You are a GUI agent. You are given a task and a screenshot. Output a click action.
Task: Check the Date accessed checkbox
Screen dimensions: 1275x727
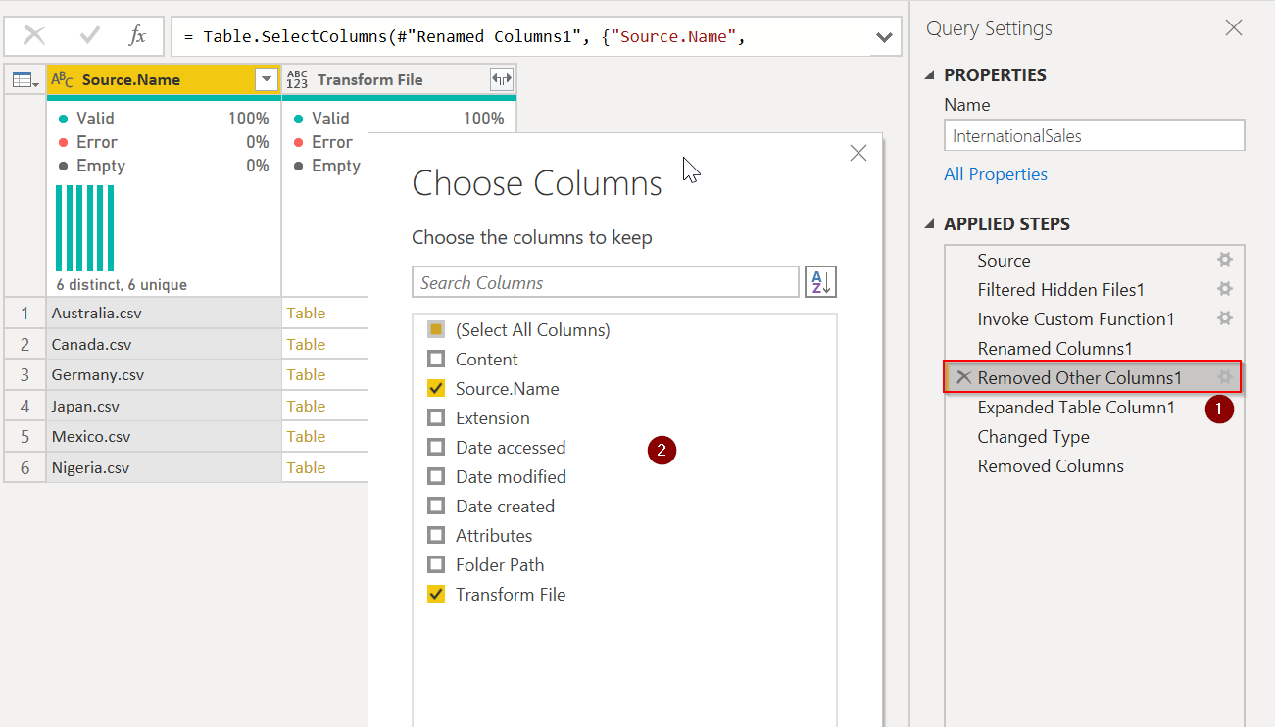pos(436,448)
